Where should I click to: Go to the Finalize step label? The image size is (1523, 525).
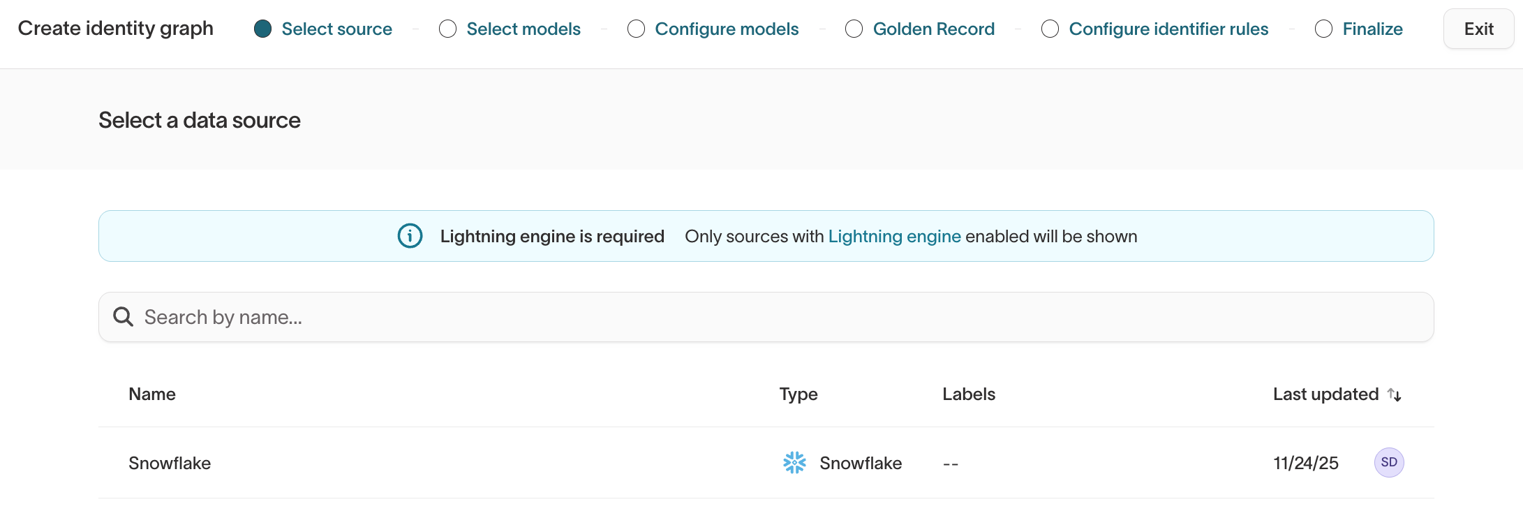1372,29
